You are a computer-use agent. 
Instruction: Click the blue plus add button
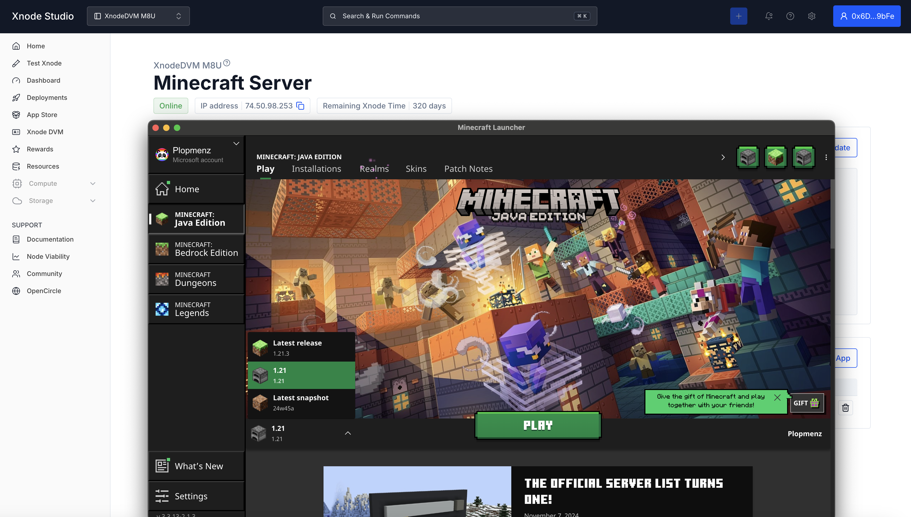(739, 16)
